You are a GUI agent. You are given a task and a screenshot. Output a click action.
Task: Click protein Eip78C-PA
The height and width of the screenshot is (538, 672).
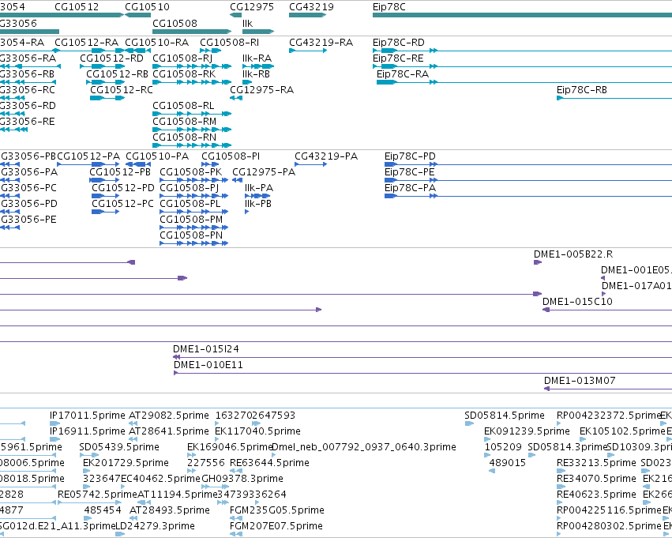(x=410, y=188)
